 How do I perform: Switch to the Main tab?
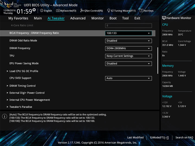point(38,18)
